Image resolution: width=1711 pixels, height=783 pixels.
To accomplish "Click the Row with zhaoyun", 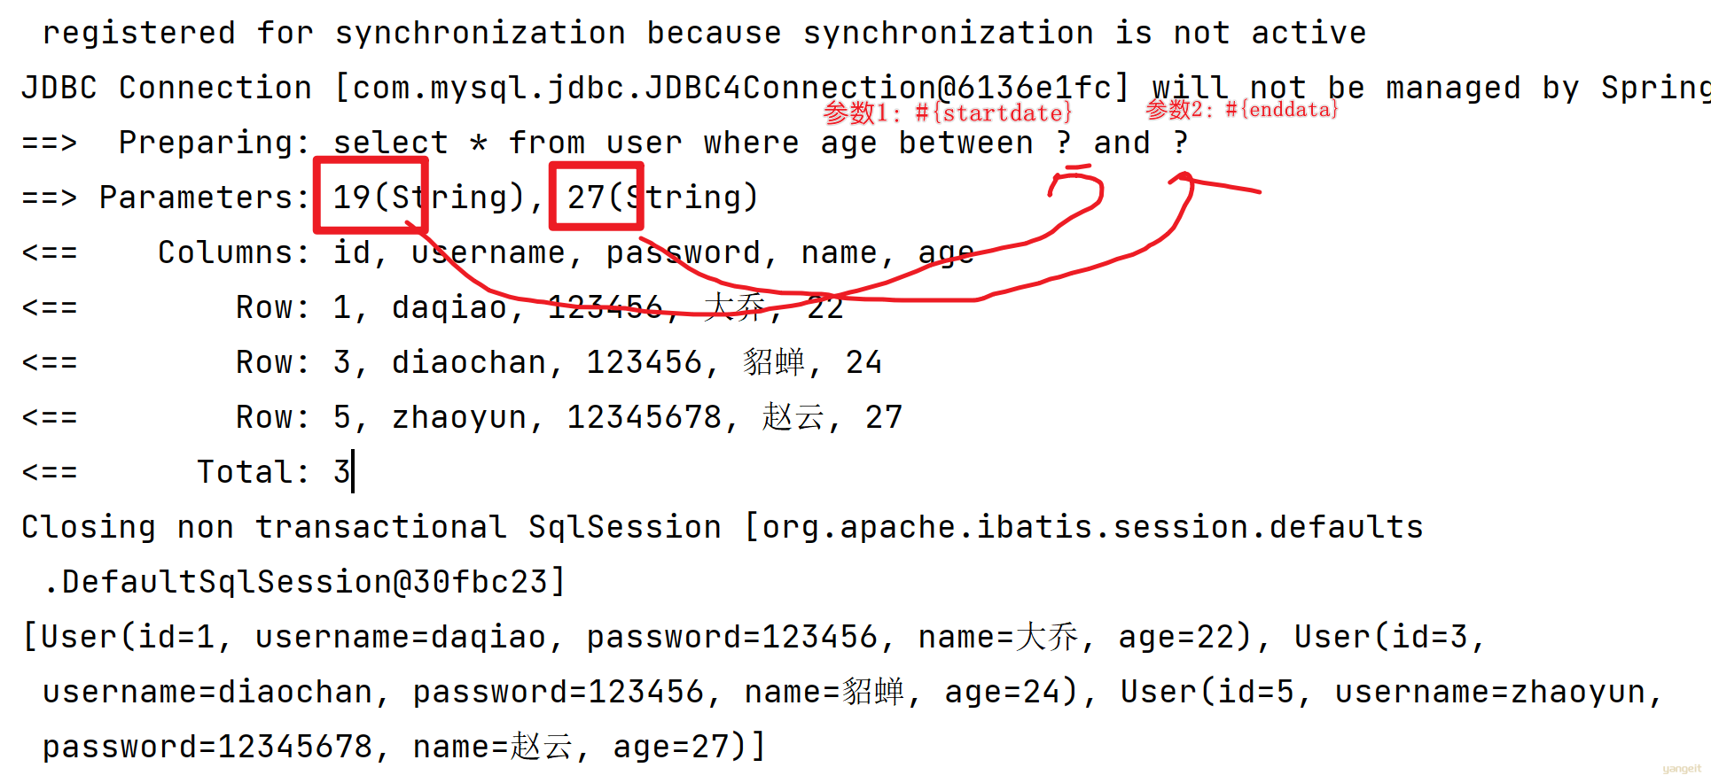I will tap(462, 417).
